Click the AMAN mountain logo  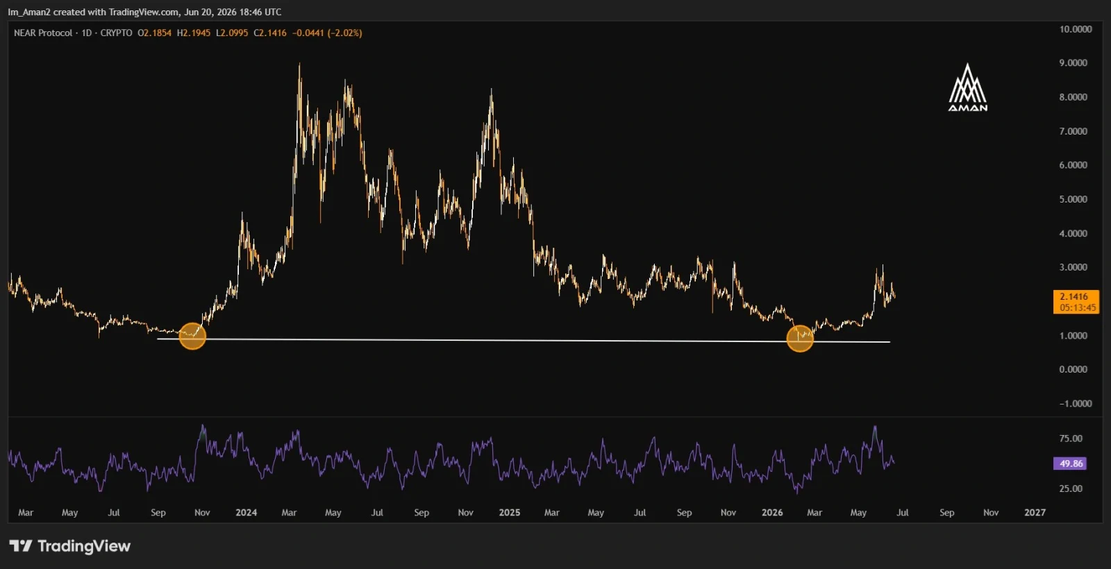(x=968, y=88)
